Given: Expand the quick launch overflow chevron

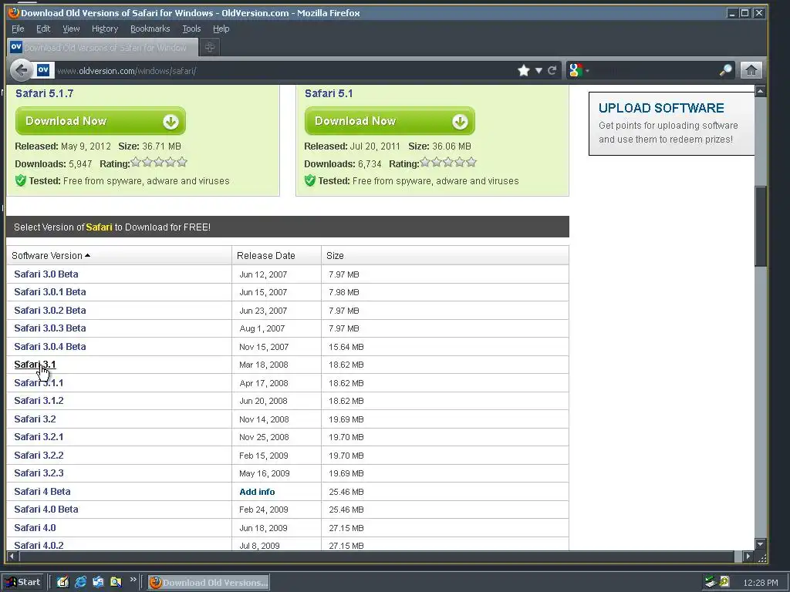Looking at the screenshot, I should coord(133,580).
